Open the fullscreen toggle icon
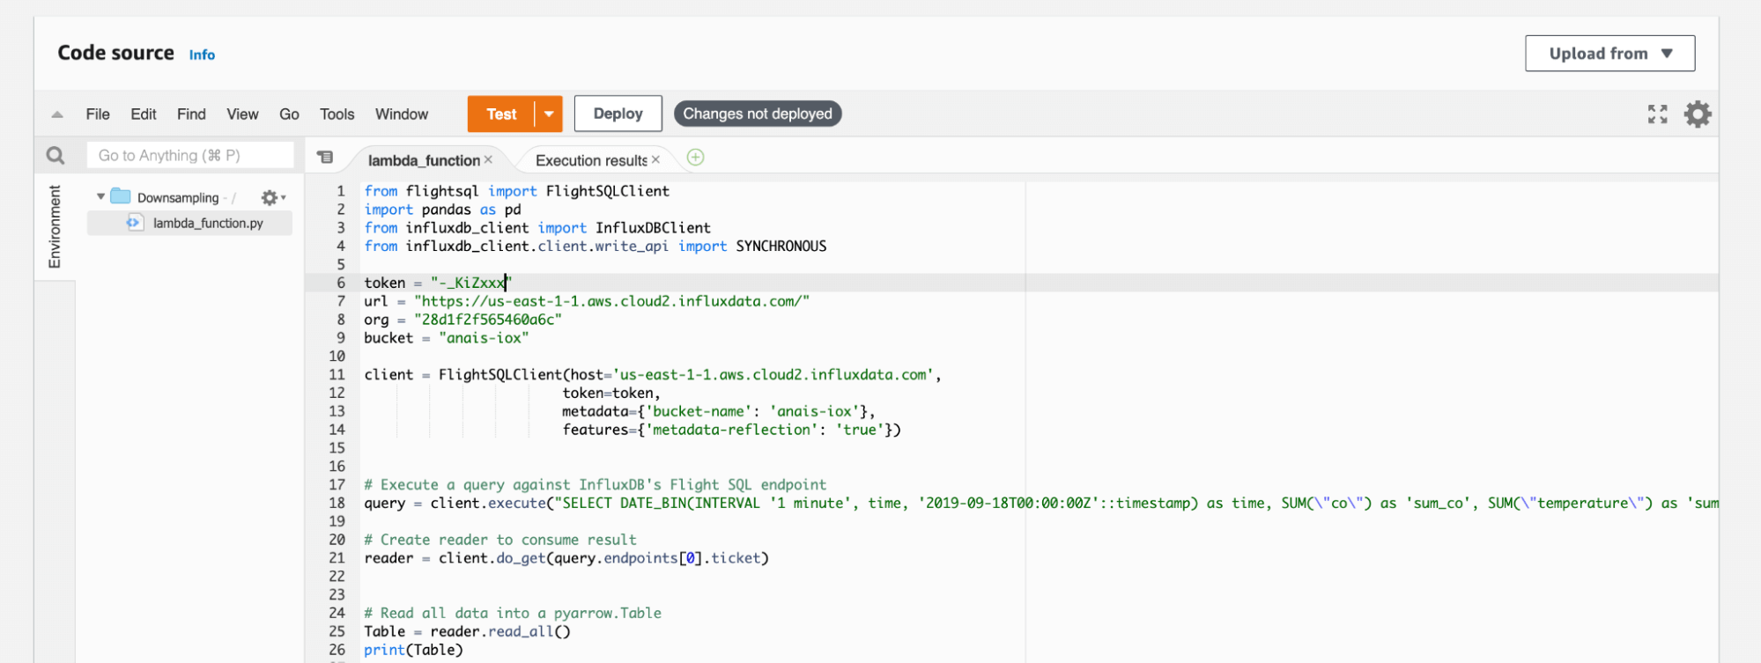 click(x=1657, y=114)
